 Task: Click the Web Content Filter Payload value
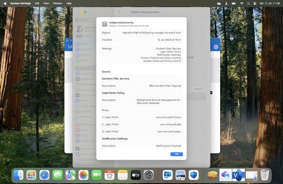point(165,86)
